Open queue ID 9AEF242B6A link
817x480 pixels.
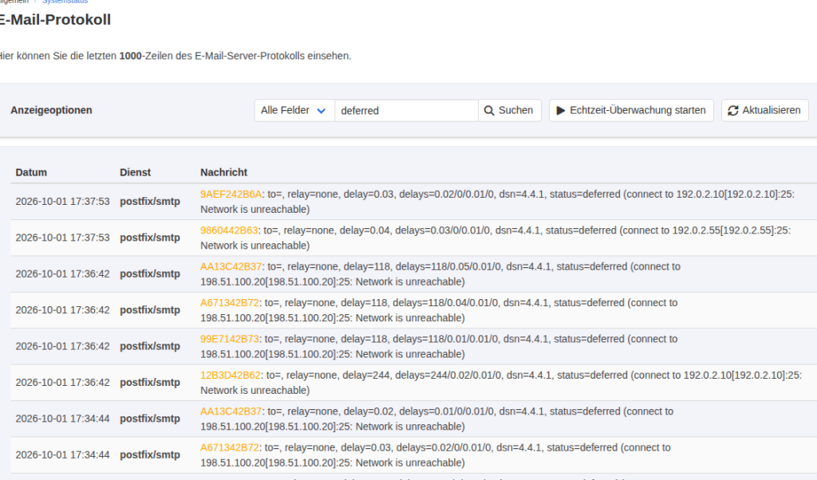click(231, 195)
